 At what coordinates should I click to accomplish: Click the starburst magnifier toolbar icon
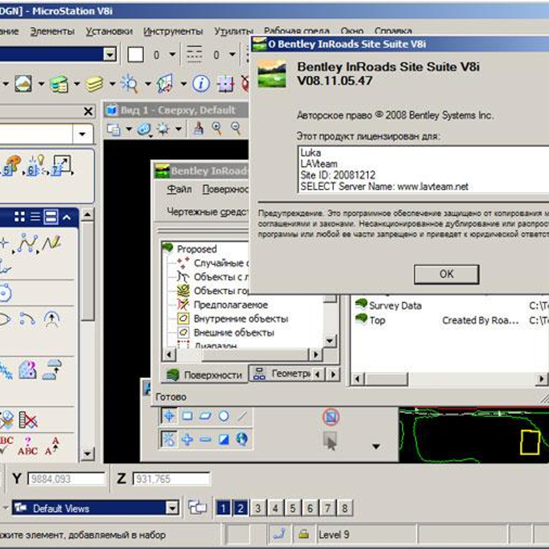129,83
